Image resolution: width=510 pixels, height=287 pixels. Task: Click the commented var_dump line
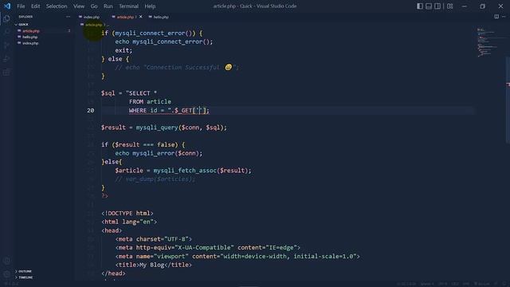(155, 179)
